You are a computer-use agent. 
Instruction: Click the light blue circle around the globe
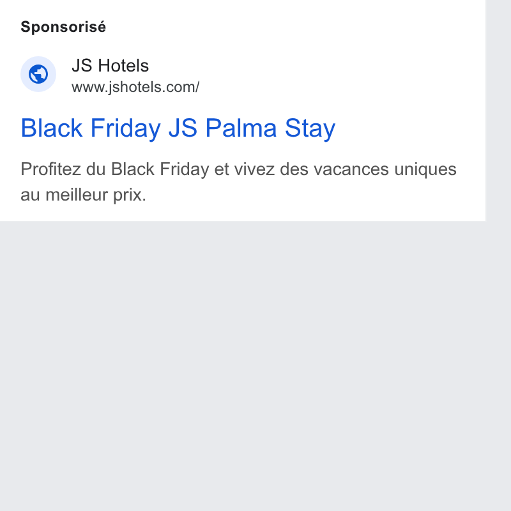tap(38, 74)
